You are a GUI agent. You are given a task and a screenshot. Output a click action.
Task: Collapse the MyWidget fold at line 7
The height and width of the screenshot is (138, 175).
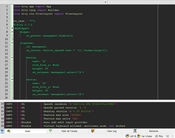12,28
